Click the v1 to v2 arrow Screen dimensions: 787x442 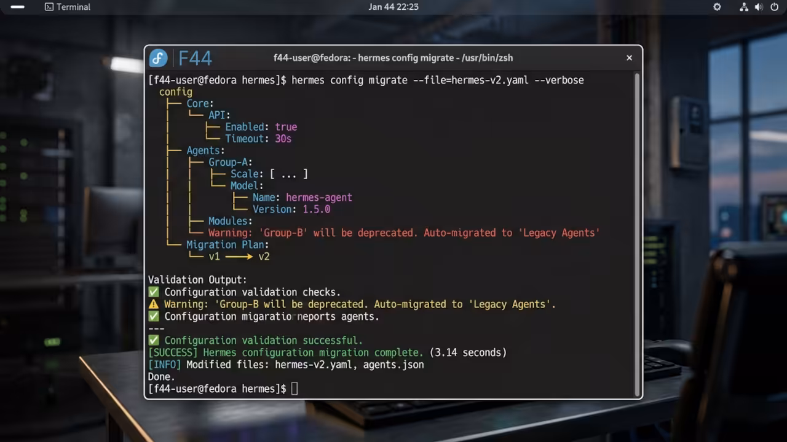[239, 257]
